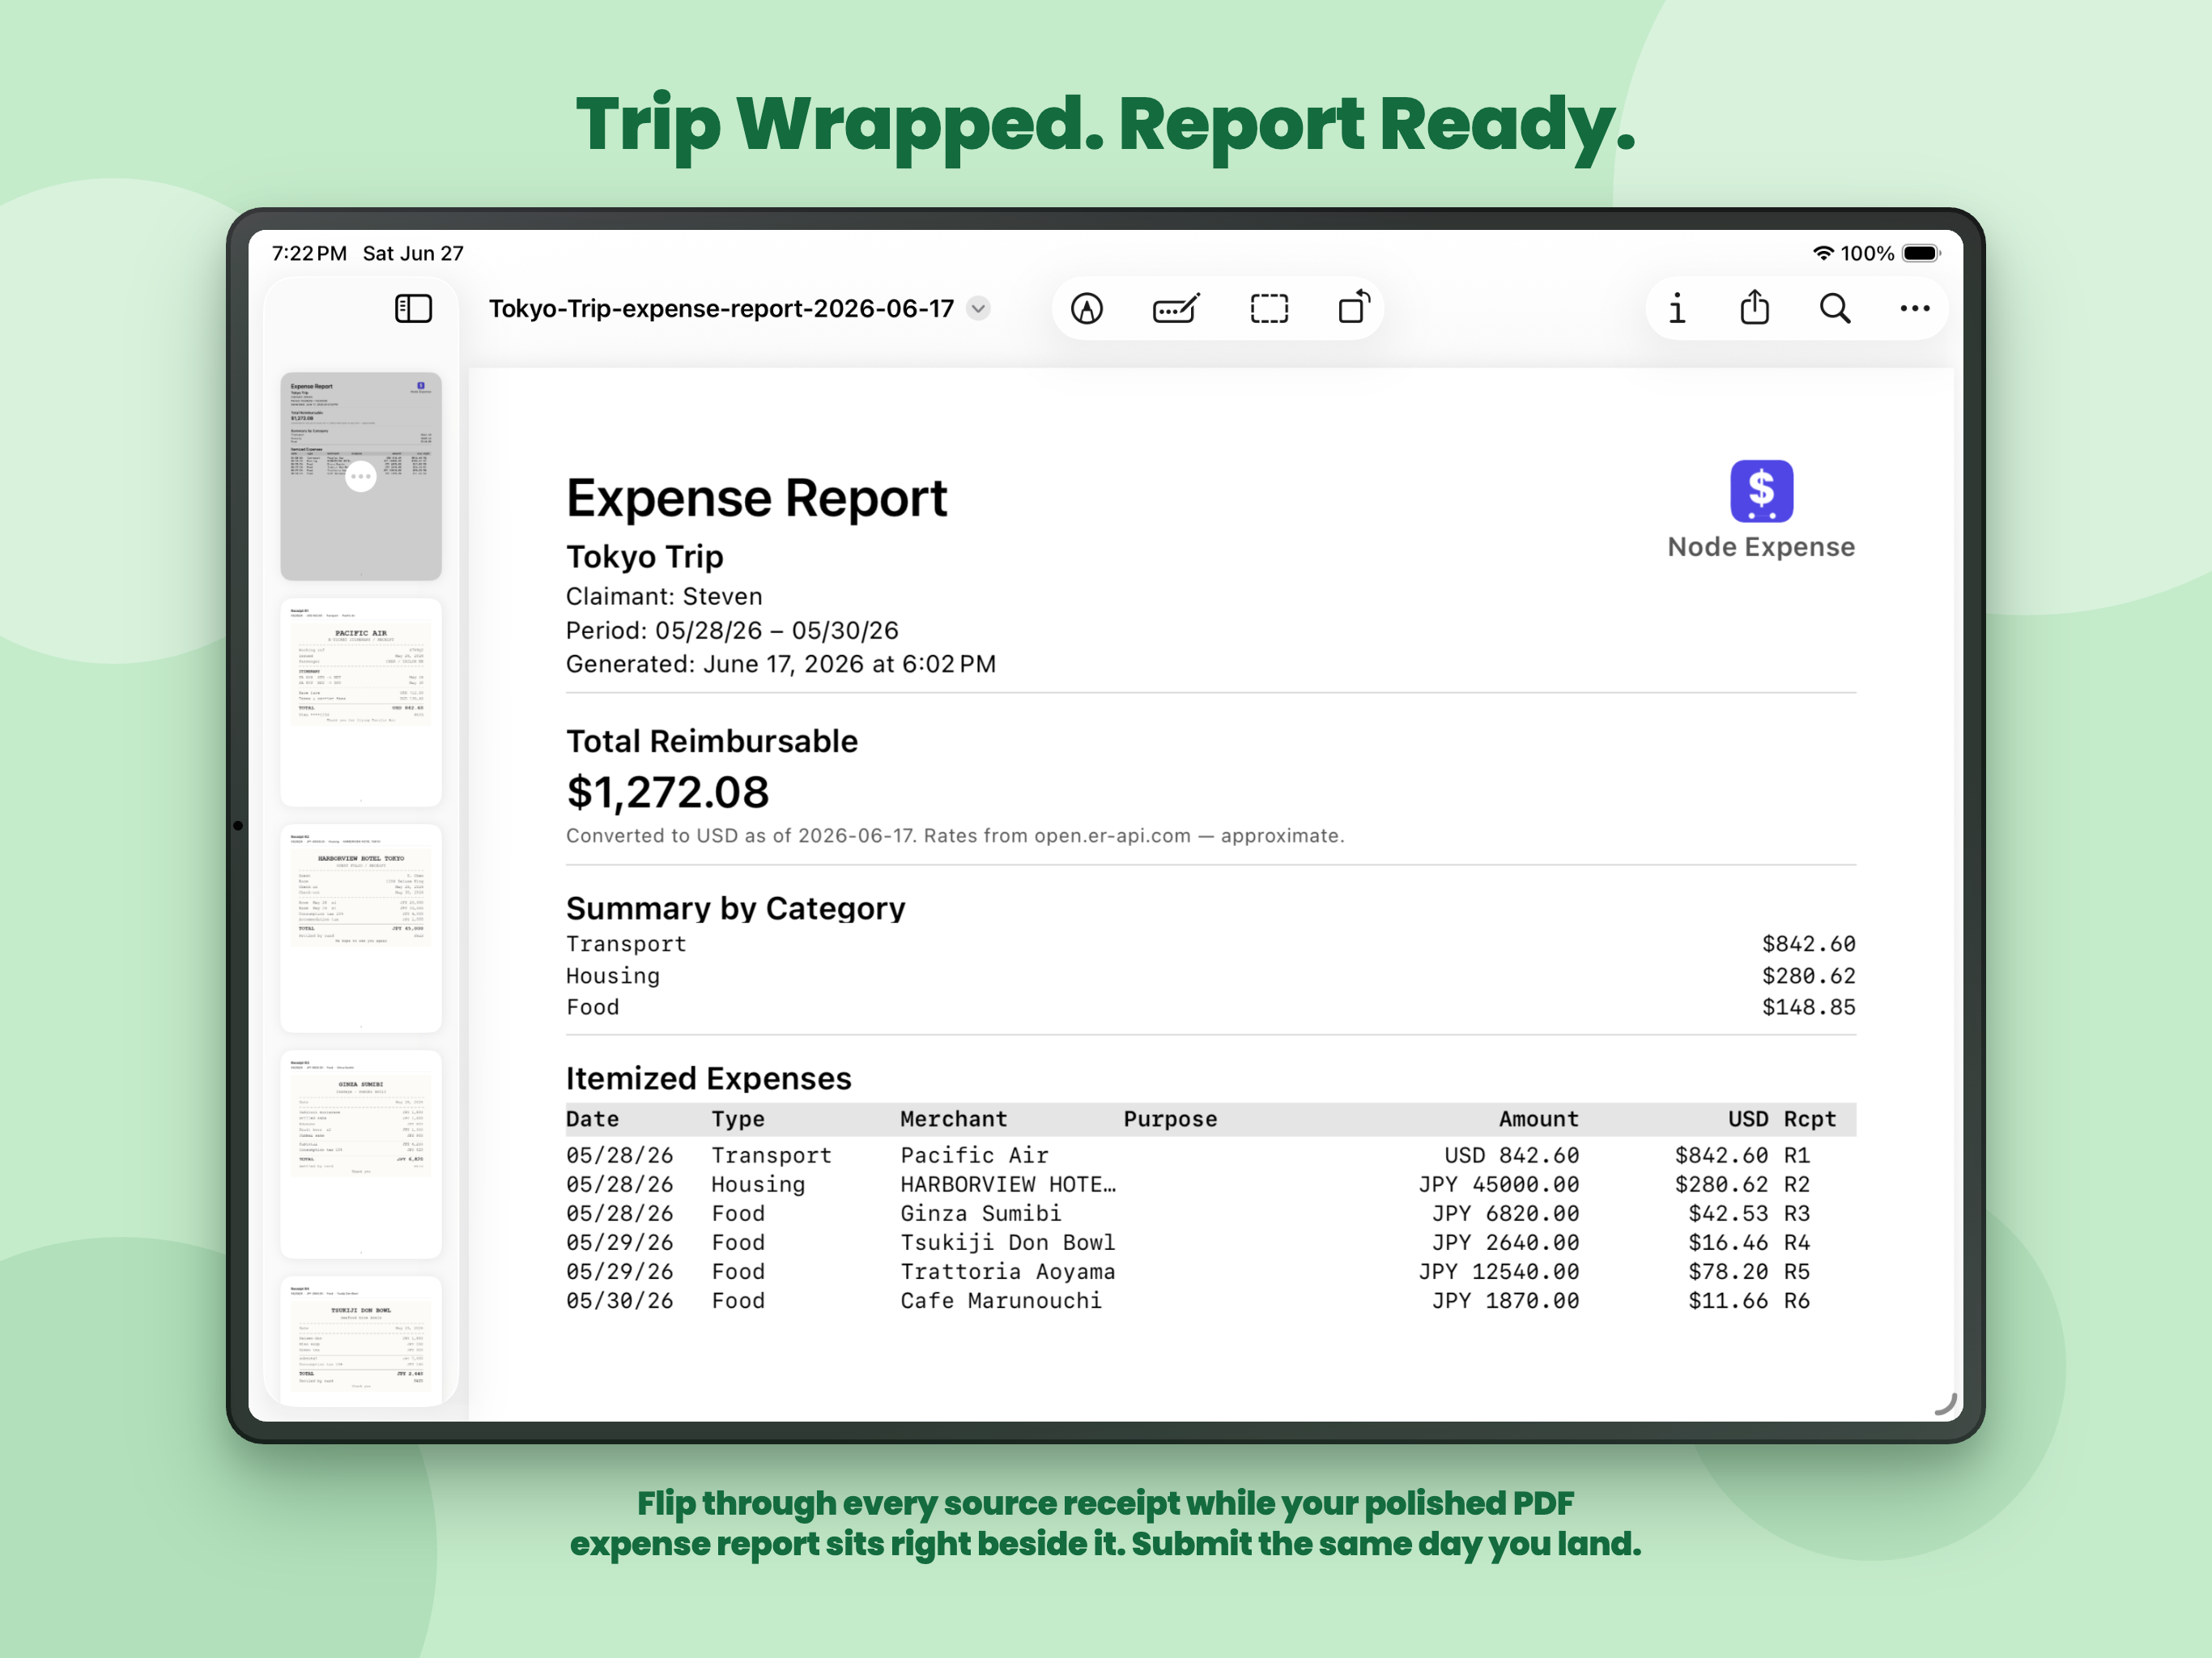Select the Ginza Sumibi receipt thumbnail
Screen dimensions: 2212x1658
pyautogui.click(x=361, y=1154)
